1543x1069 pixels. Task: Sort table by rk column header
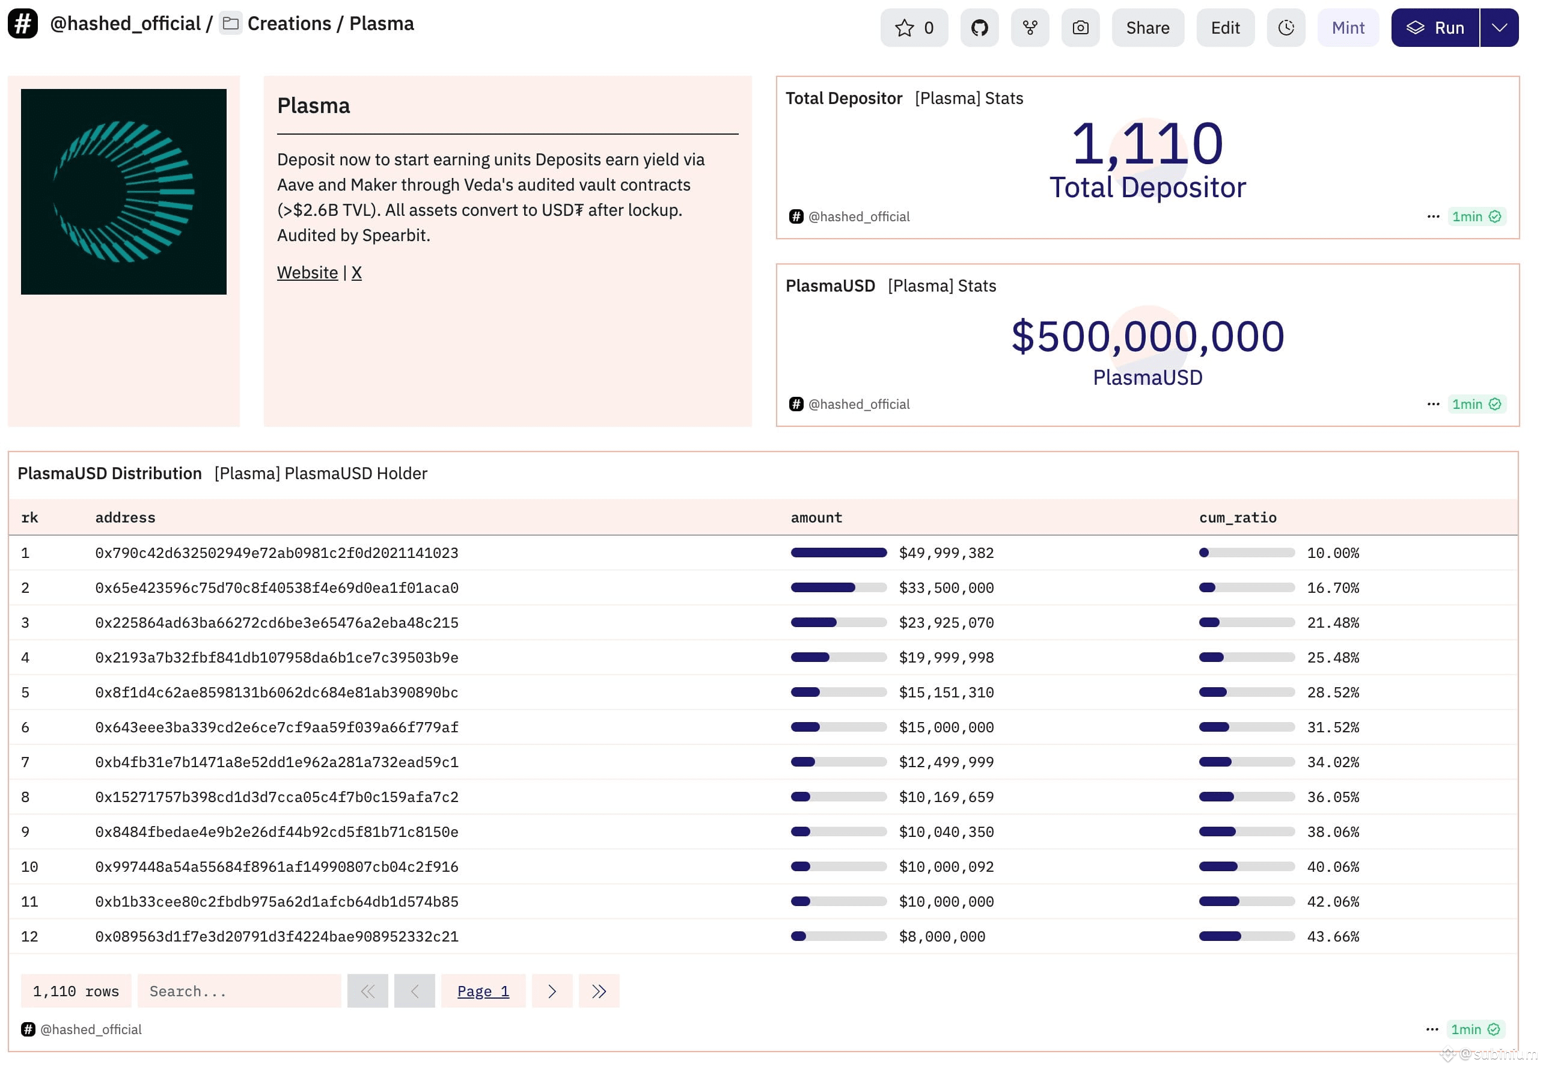pos(29,518)
